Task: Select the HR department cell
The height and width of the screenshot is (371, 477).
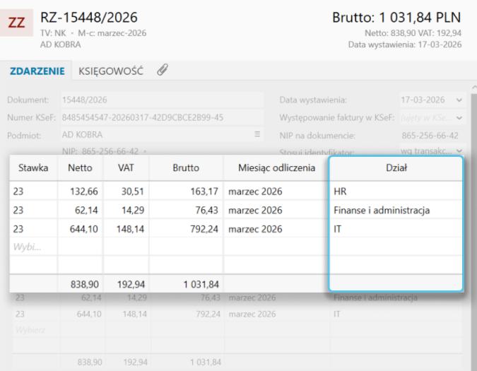Action: (x=396, y=191)
